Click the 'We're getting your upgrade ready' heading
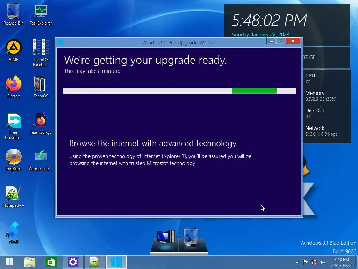The image size is (358, 269). (x=145, y=60)
